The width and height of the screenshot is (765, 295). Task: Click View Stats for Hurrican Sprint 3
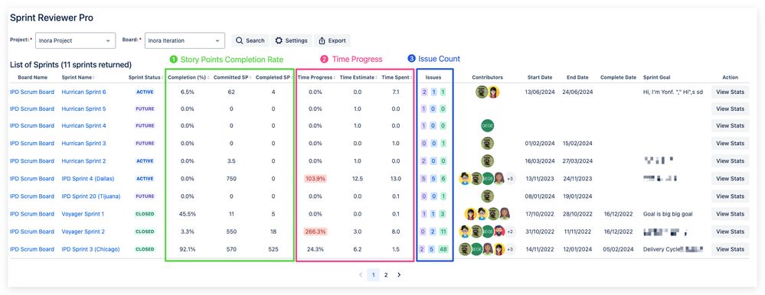click(x=730, y=144)
